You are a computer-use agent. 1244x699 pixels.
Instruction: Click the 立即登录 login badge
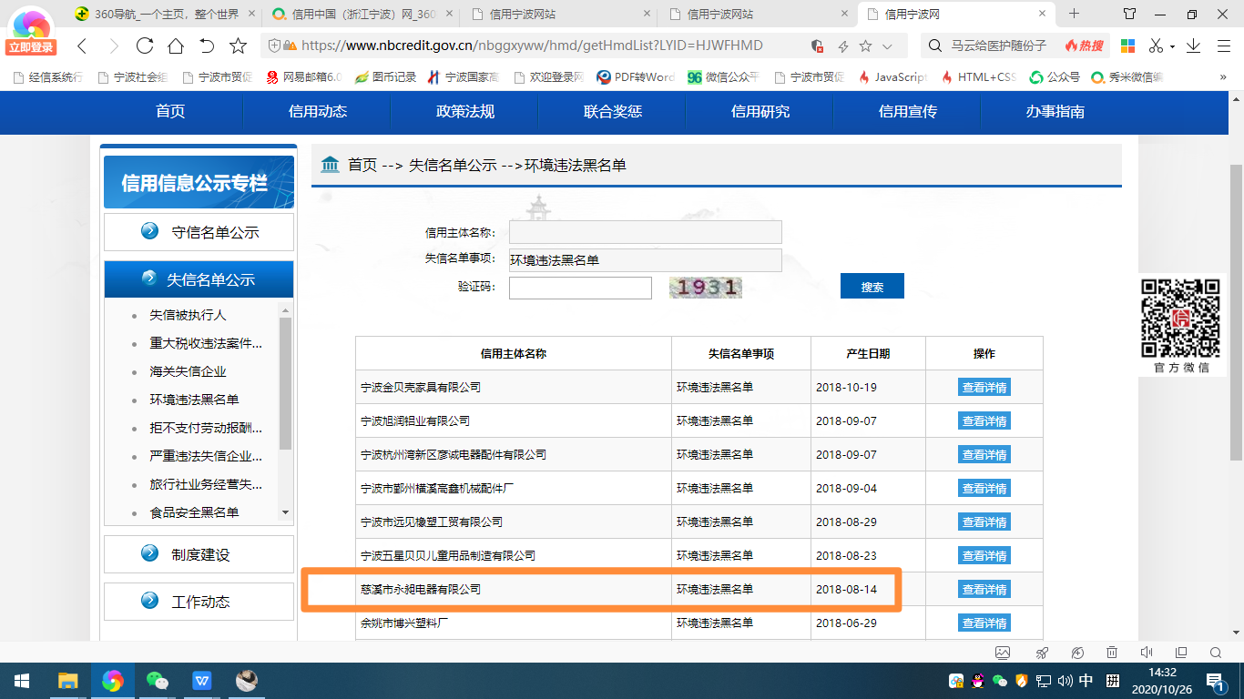coord(31,47)
